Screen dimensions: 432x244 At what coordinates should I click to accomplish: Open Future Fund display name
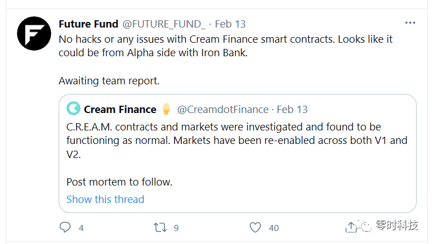pyautogui.click(x=88, y=24)
